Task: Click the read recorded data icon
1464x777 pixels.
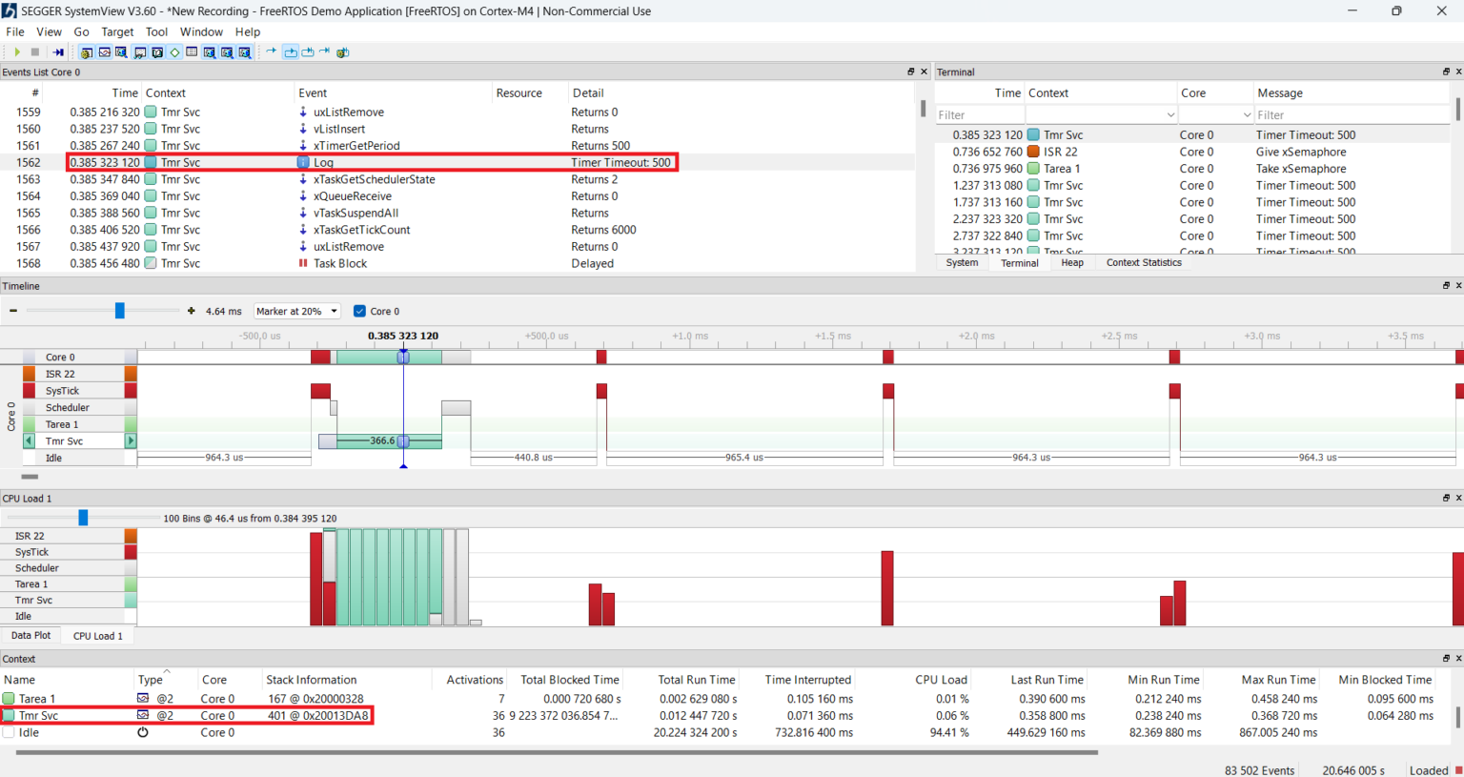Action: [58, 52]
